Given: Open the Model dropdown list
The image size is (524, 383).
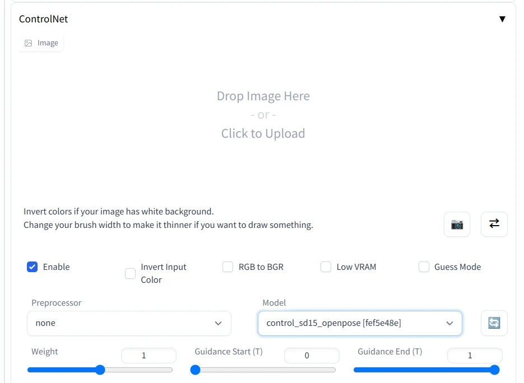Looking at the screenshot, I should 360,323.
